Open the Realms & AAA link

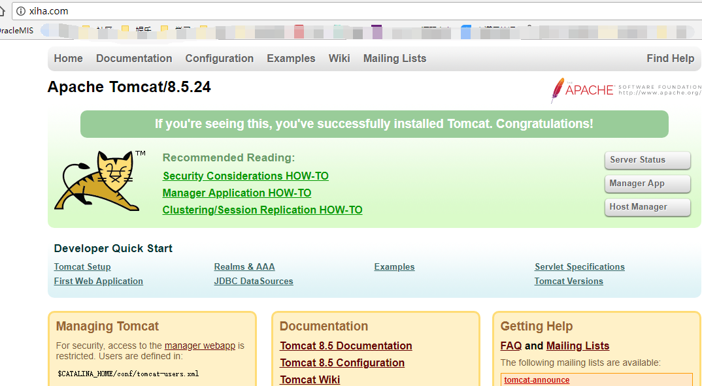click(244, 267)
